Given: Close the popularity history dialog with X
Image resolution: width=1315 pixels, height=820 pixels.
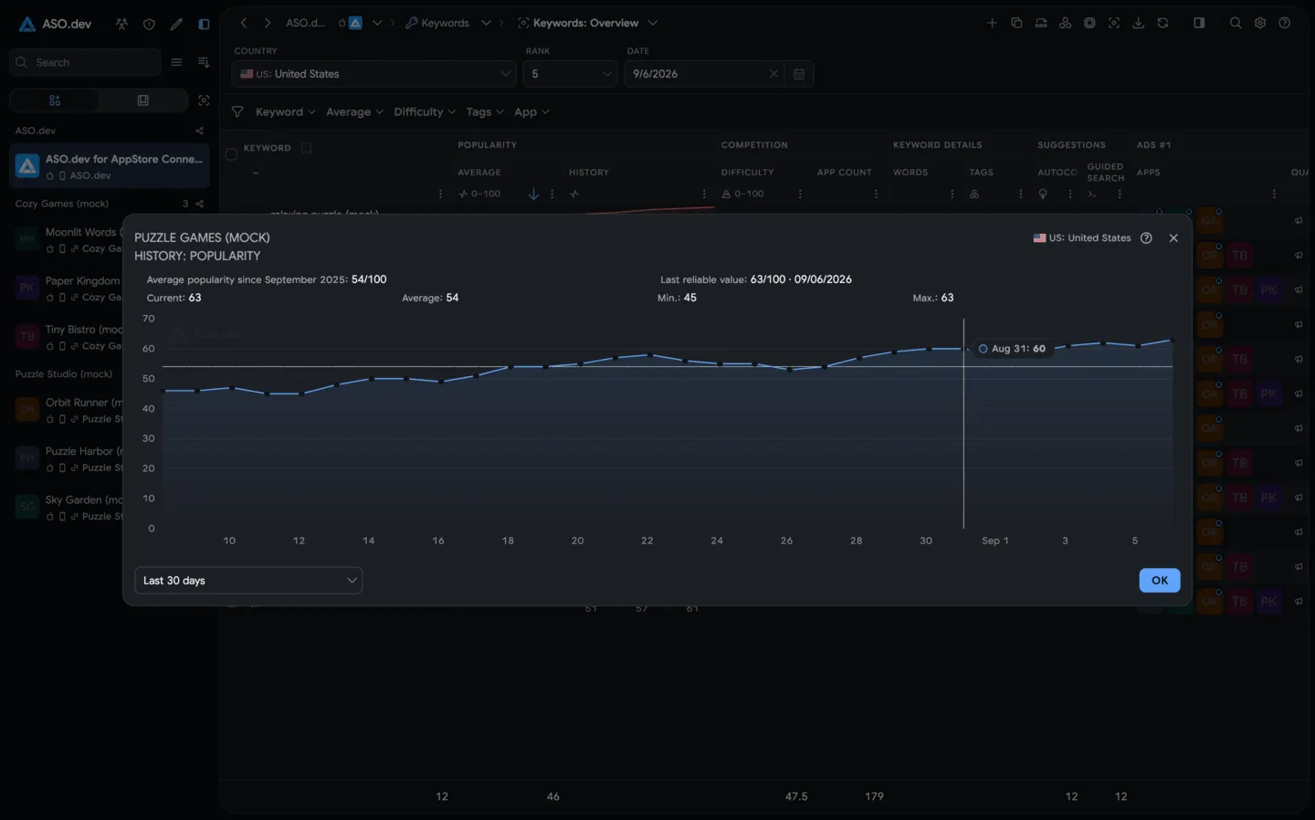Looking at the screenshot, I should 1173,238.
